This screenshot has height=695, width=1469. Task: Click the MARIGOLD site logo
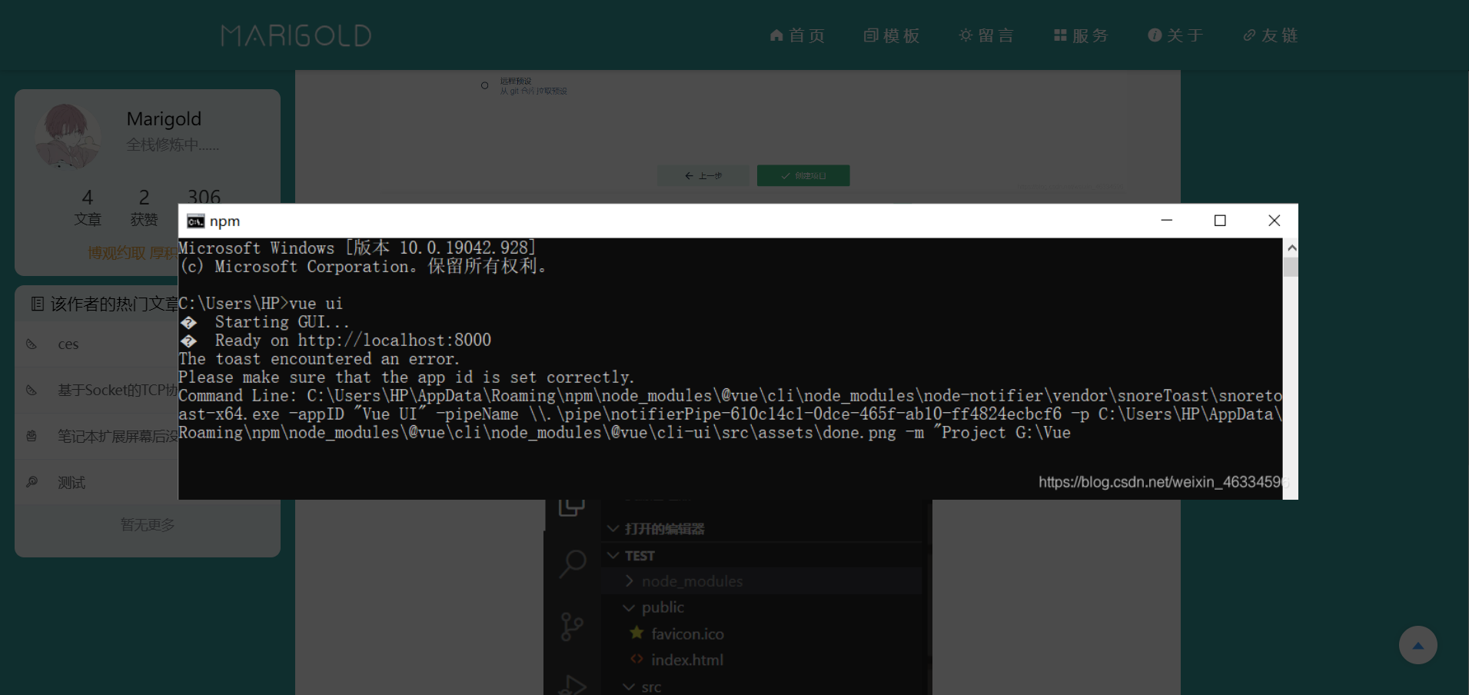point(296,35)
